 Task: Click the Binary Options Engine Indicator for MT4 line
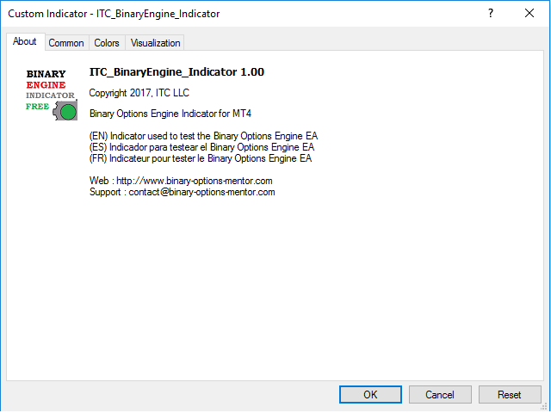pyautogui.click(x=170, y=114)
